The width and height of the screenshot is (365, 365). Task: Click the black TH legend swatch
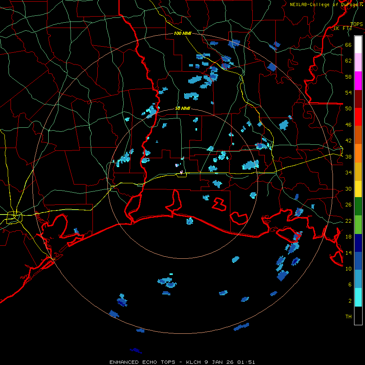358,316
